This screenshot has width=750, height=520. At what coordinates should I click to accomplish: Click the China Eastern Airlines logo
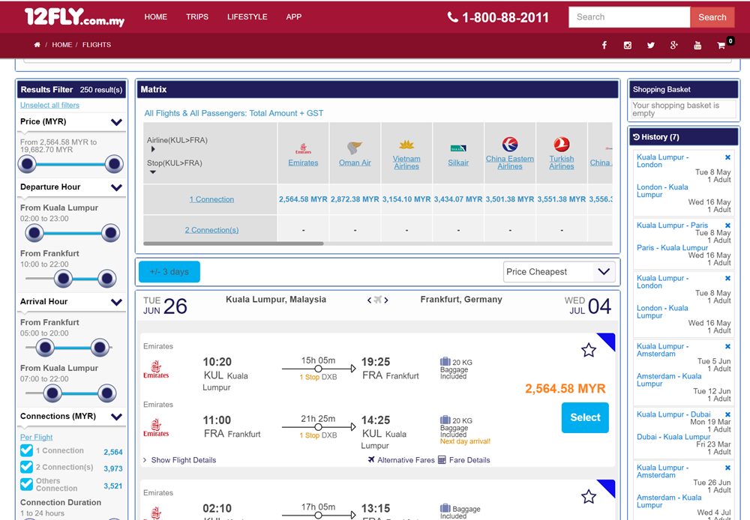(x=510, y=144)
